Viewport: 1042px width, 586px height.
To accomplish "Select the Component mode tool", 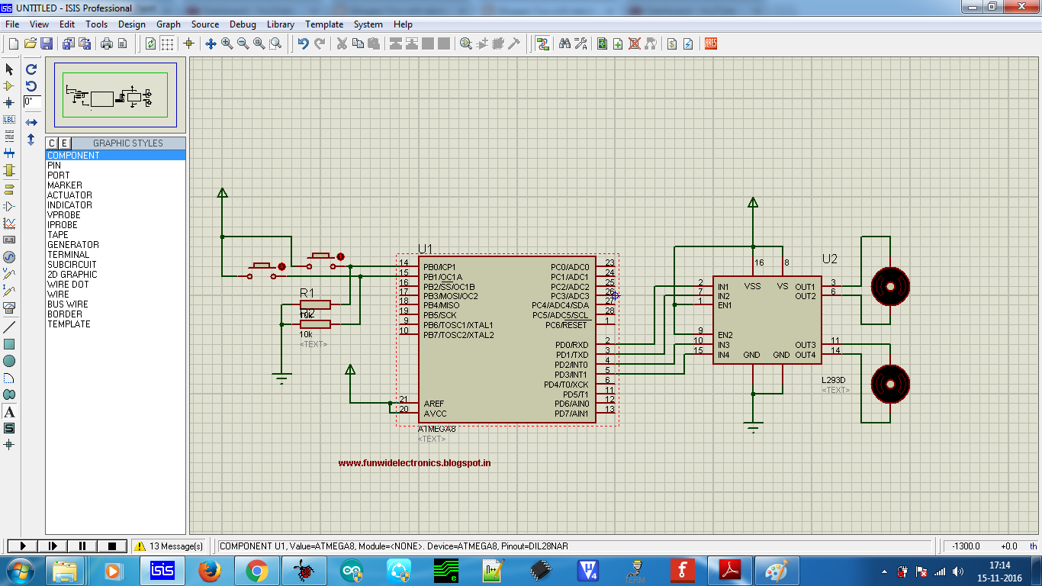I will (10, 86).
